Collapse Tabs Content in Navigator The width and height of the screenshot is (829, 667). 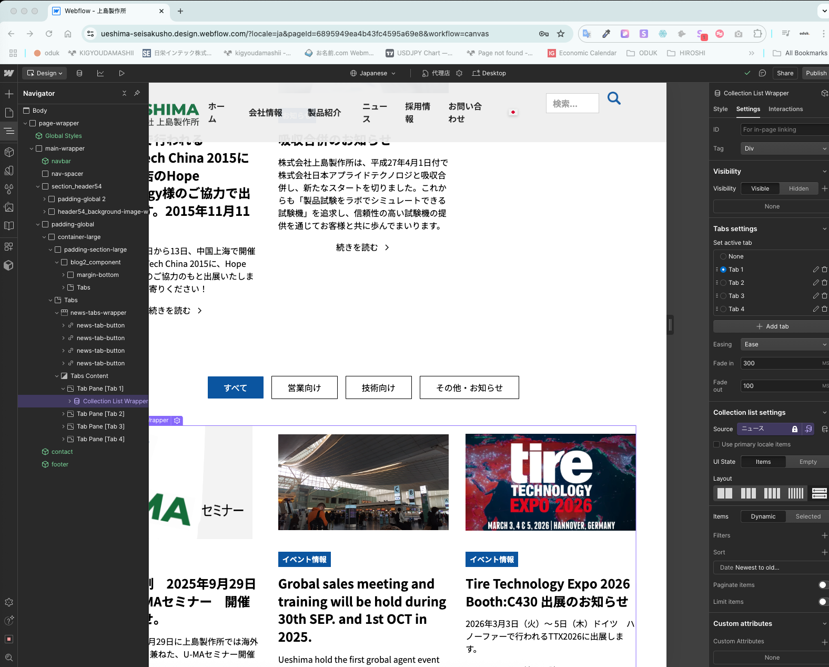[x=57, y=376]
